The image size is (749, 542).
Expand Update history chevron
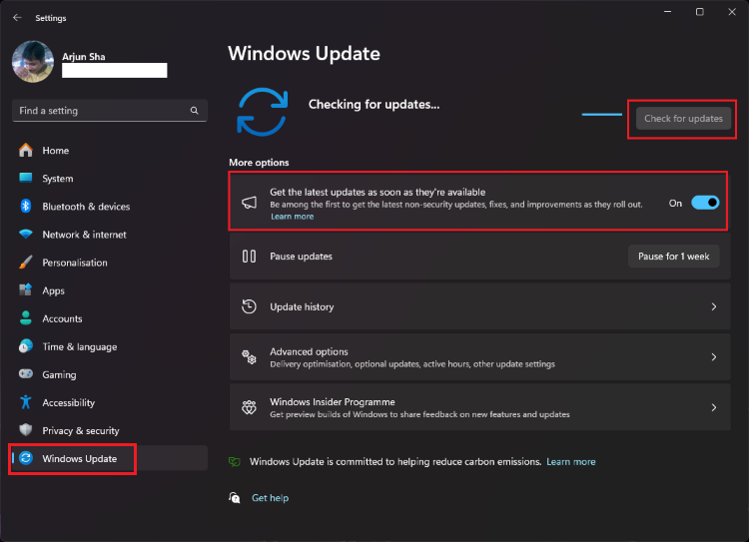pos(714,306)
